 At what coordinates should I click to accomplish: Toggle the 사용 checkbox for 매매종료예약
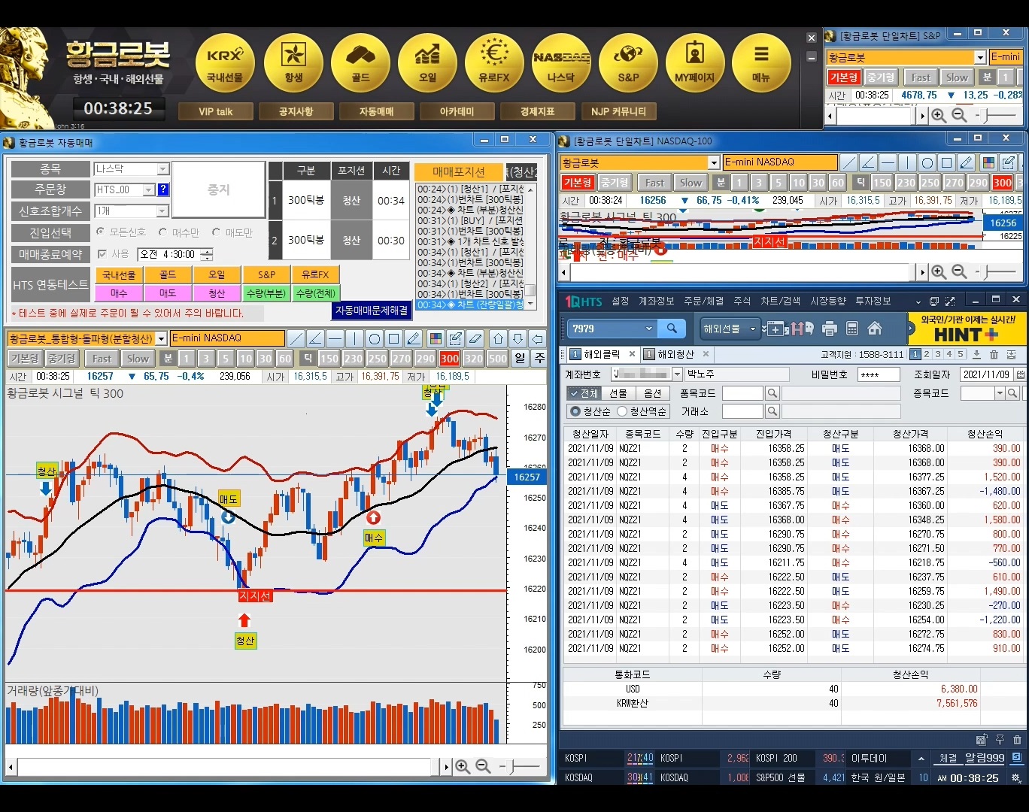click(x=102, y=254)
